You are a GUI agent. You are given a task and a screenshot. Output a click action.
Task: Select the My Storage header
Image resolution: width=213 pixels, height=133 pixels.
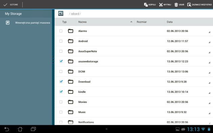tap(13, 14)
